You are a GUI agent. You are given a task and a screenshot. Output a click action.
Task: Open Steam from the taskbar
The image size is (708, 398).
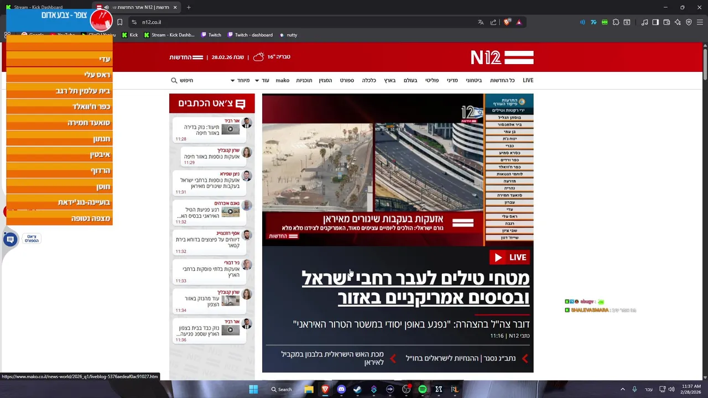pos(357,389)
